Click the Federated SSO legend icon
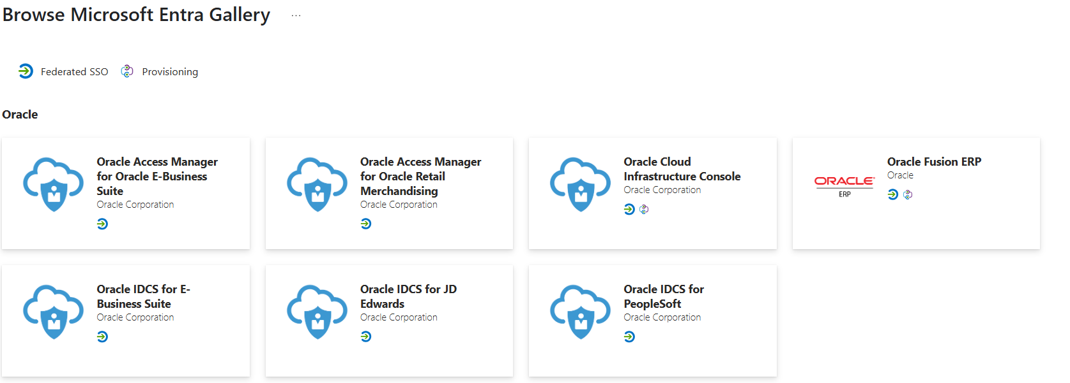 pyautogui.click(x=26, y=71)
